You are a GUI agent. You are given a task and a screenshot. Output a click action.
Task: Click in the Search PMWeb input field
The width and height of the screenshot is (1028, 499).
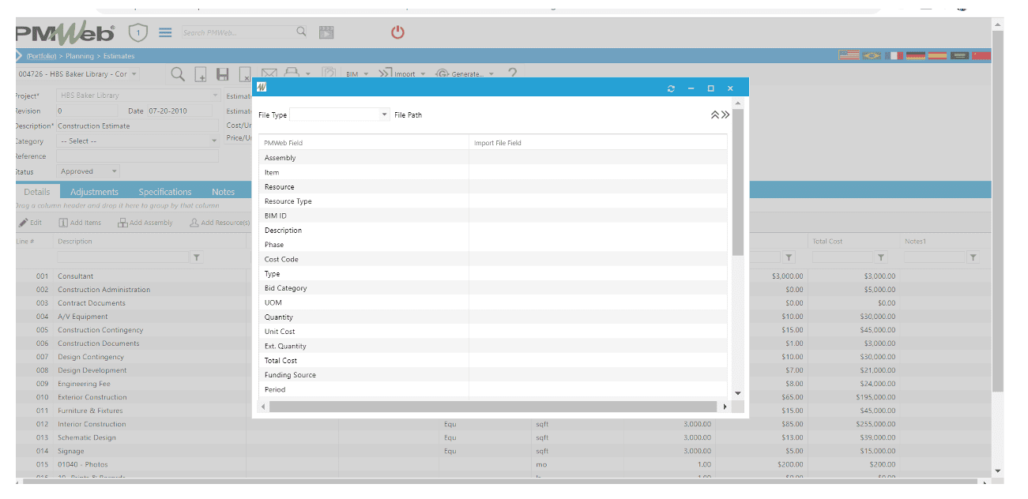click(x=238, y=32)
